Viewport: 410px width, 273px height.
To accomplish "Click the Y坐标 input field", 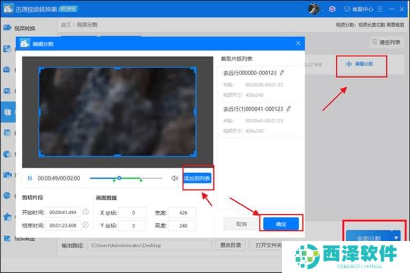I will click(132, 226).
